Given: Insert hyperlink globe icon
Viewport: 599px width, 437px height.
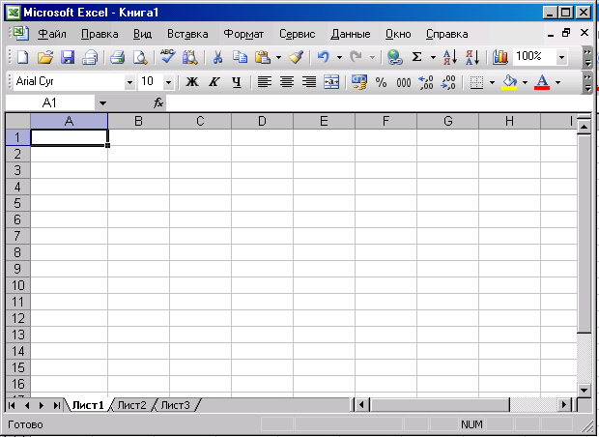Looking at the screenshot, I should [x=394, y=57].
